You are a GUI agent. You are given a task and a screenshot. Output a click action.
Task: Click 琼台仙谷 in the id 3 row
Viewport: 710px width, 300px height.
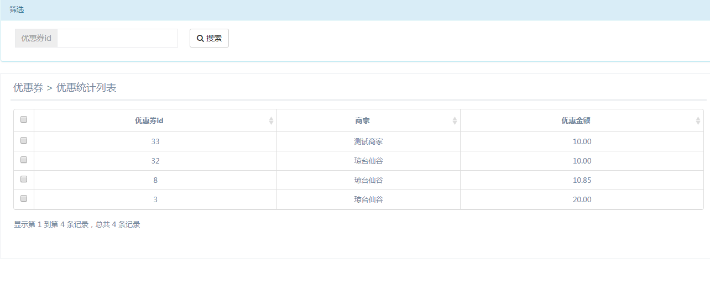[368, 199]
